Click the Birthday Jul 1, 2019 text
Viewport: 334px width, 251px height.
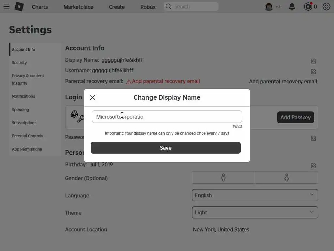tap(89, 165)
